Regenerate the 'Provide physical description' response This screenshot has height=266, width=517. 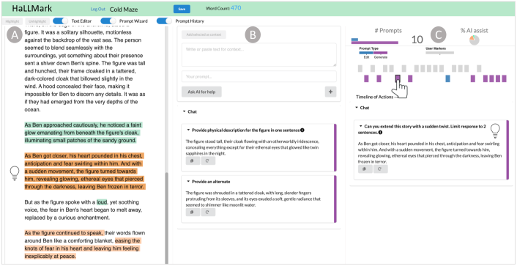208,160
